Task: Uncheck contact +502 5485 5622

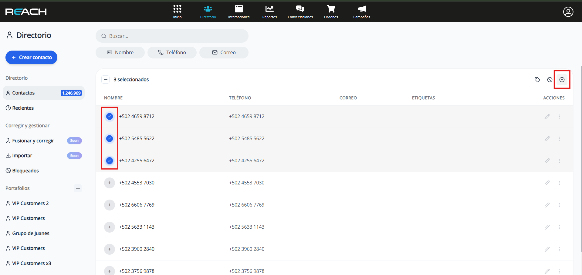Action: point(110,138)
